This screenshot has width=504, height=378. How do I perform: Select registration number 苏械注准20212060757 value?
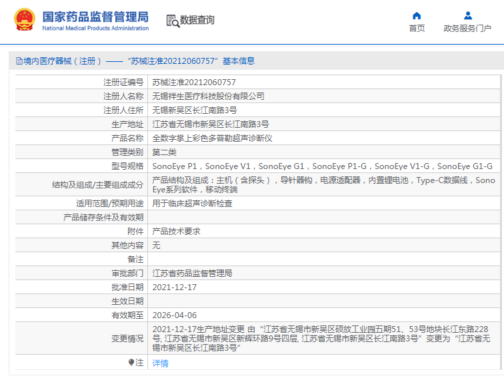[x=194, y=83]
